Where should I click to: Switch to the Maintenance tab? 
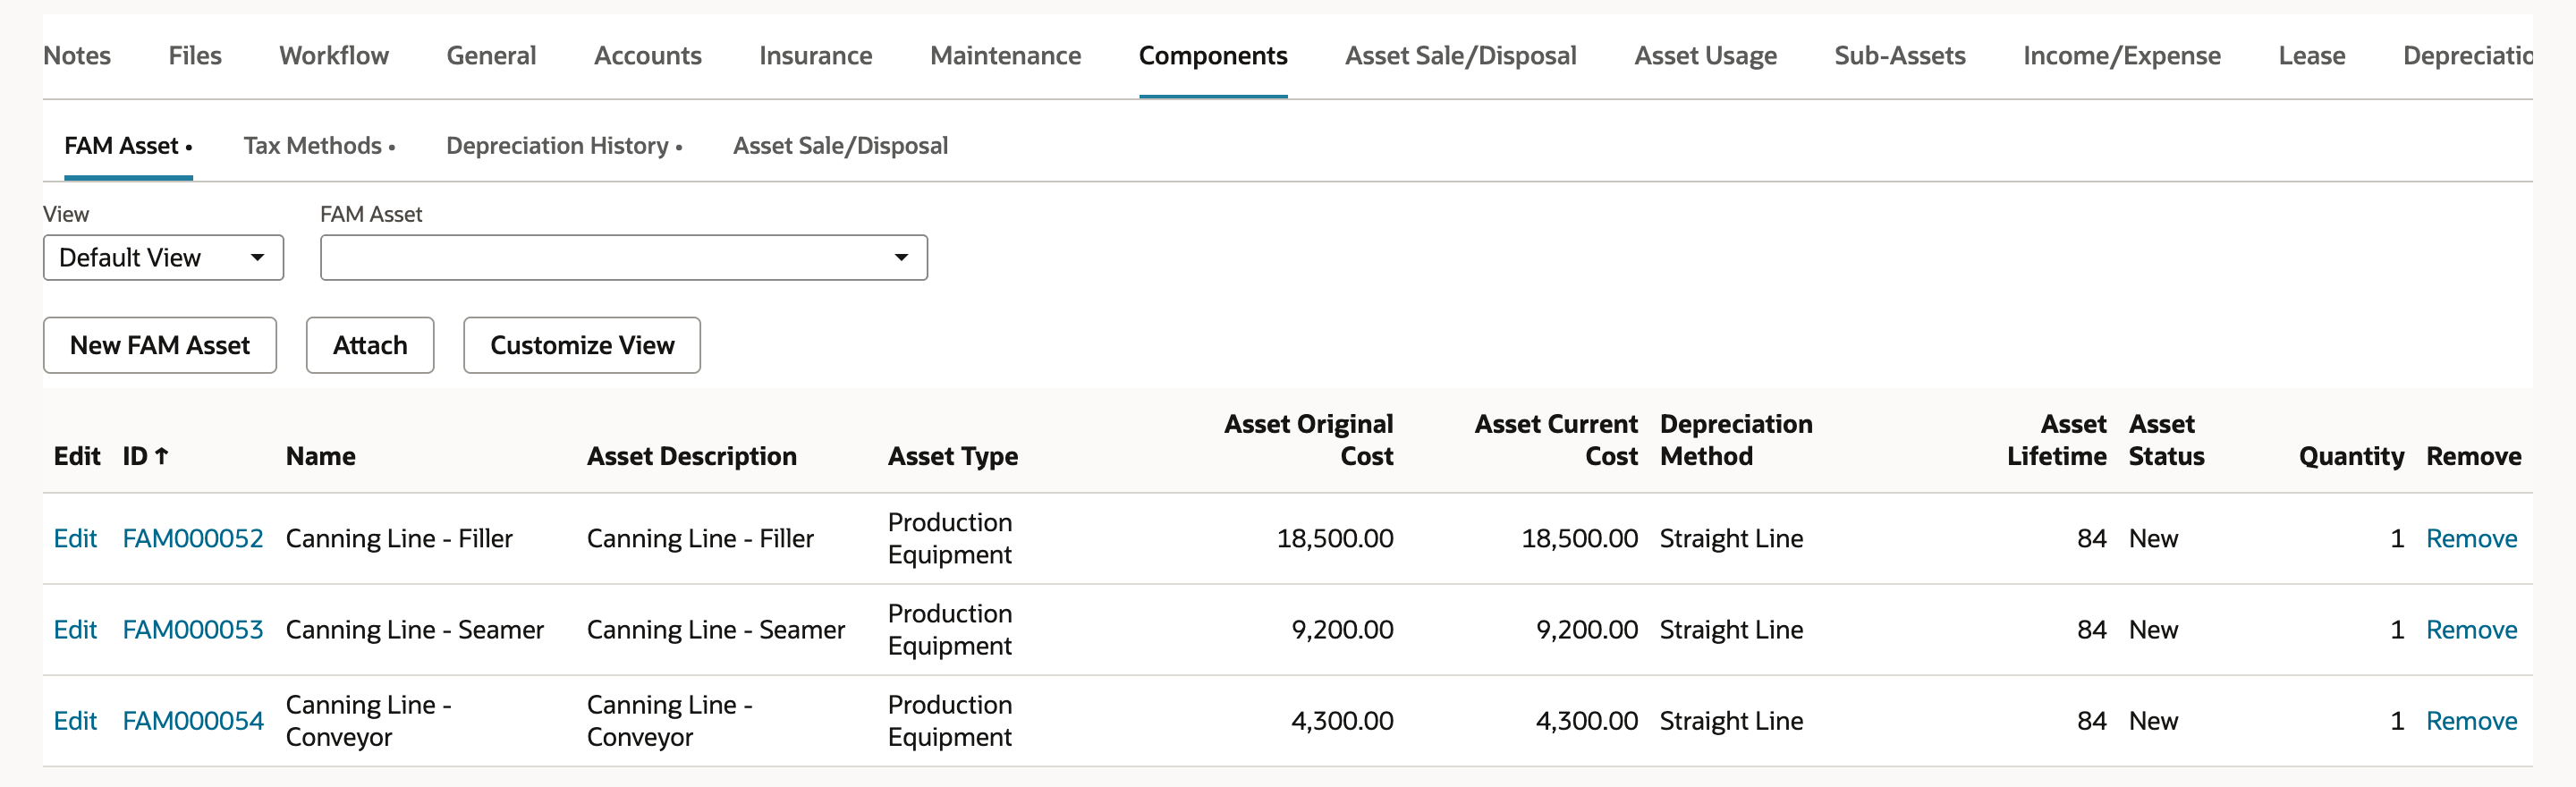1005,56
